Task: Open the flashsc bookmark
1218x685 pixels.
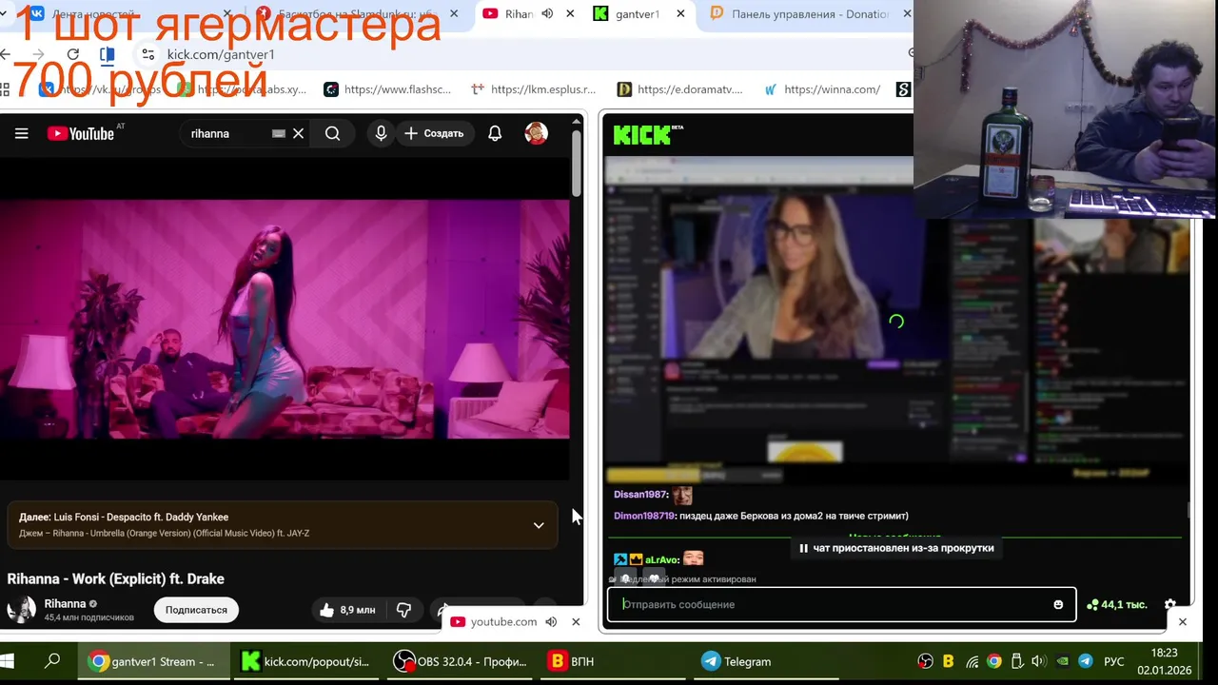Action: (387, 89)
